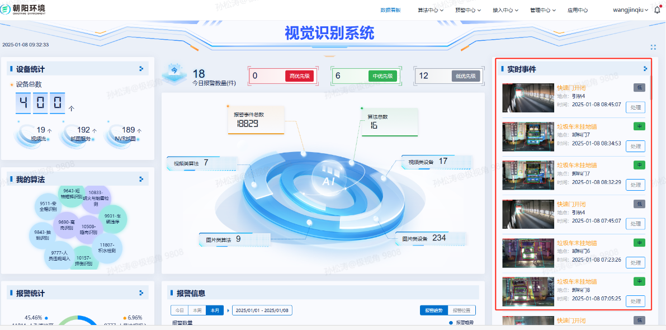Click the red 高优先级 button

pyautogui.click(x=300, y=76)
